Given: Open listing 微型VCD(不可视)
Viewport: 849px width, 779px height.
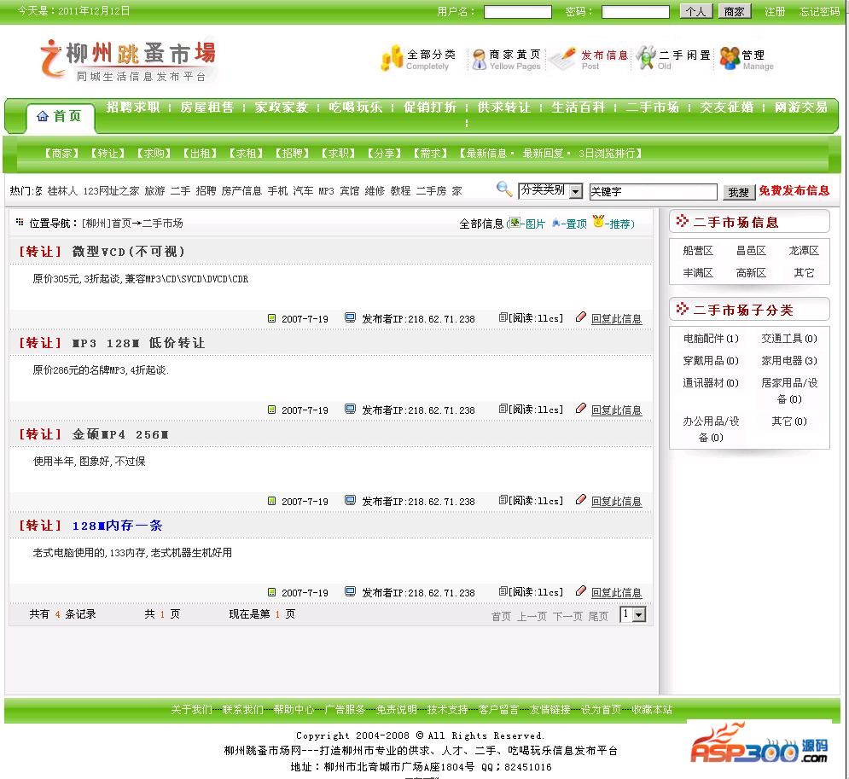Looking at the screenshot, I should tap(128, 251).
